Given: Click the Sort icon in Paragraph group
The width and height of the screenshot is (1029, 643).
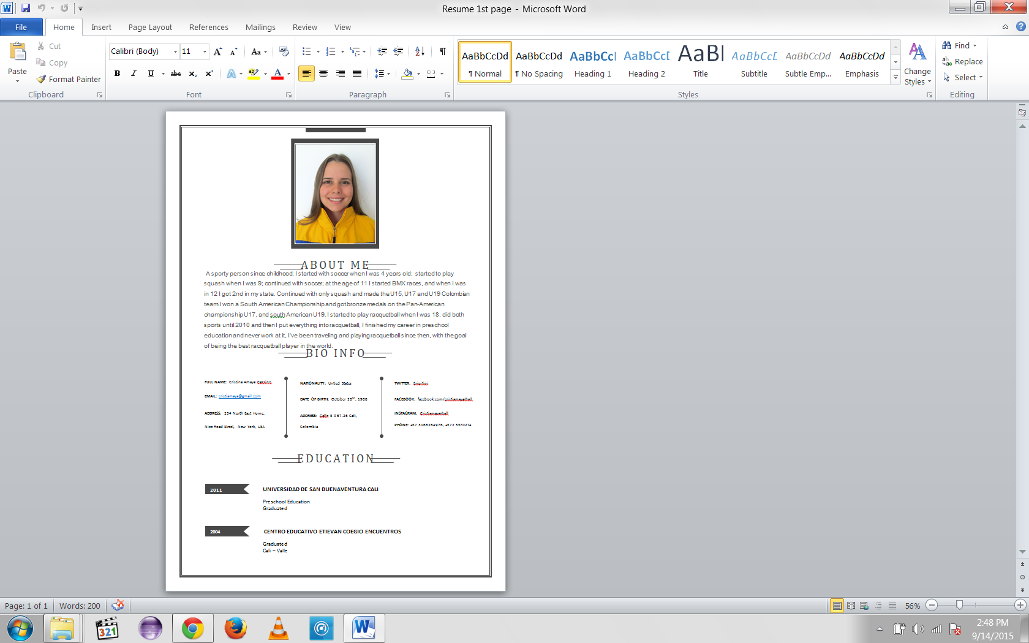Looking at the screenshot, I should click(x=419, y=51).
